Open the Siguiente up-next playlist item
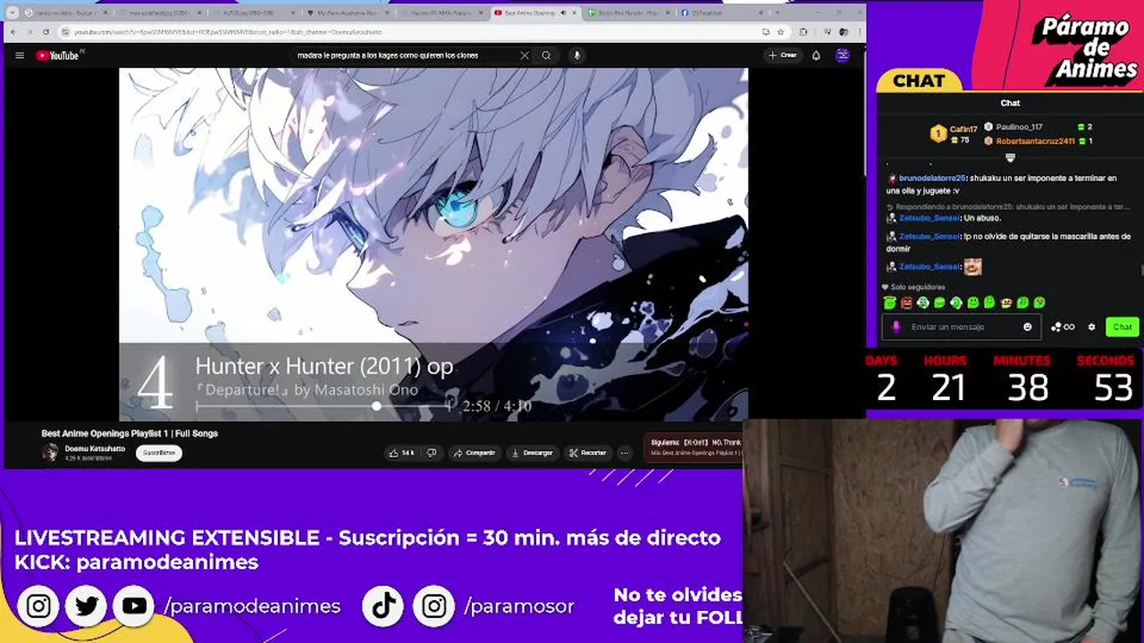The height and width of the screenshot is (643, 1144). click(694, 447)
